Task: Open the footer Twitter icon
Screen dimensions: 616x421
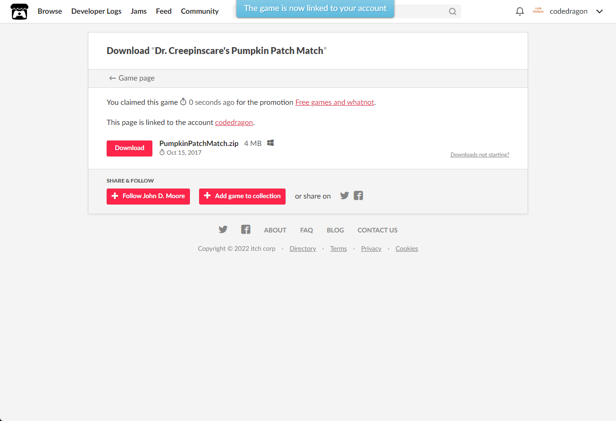Action: pyautogui.click(x=223, y=230)
